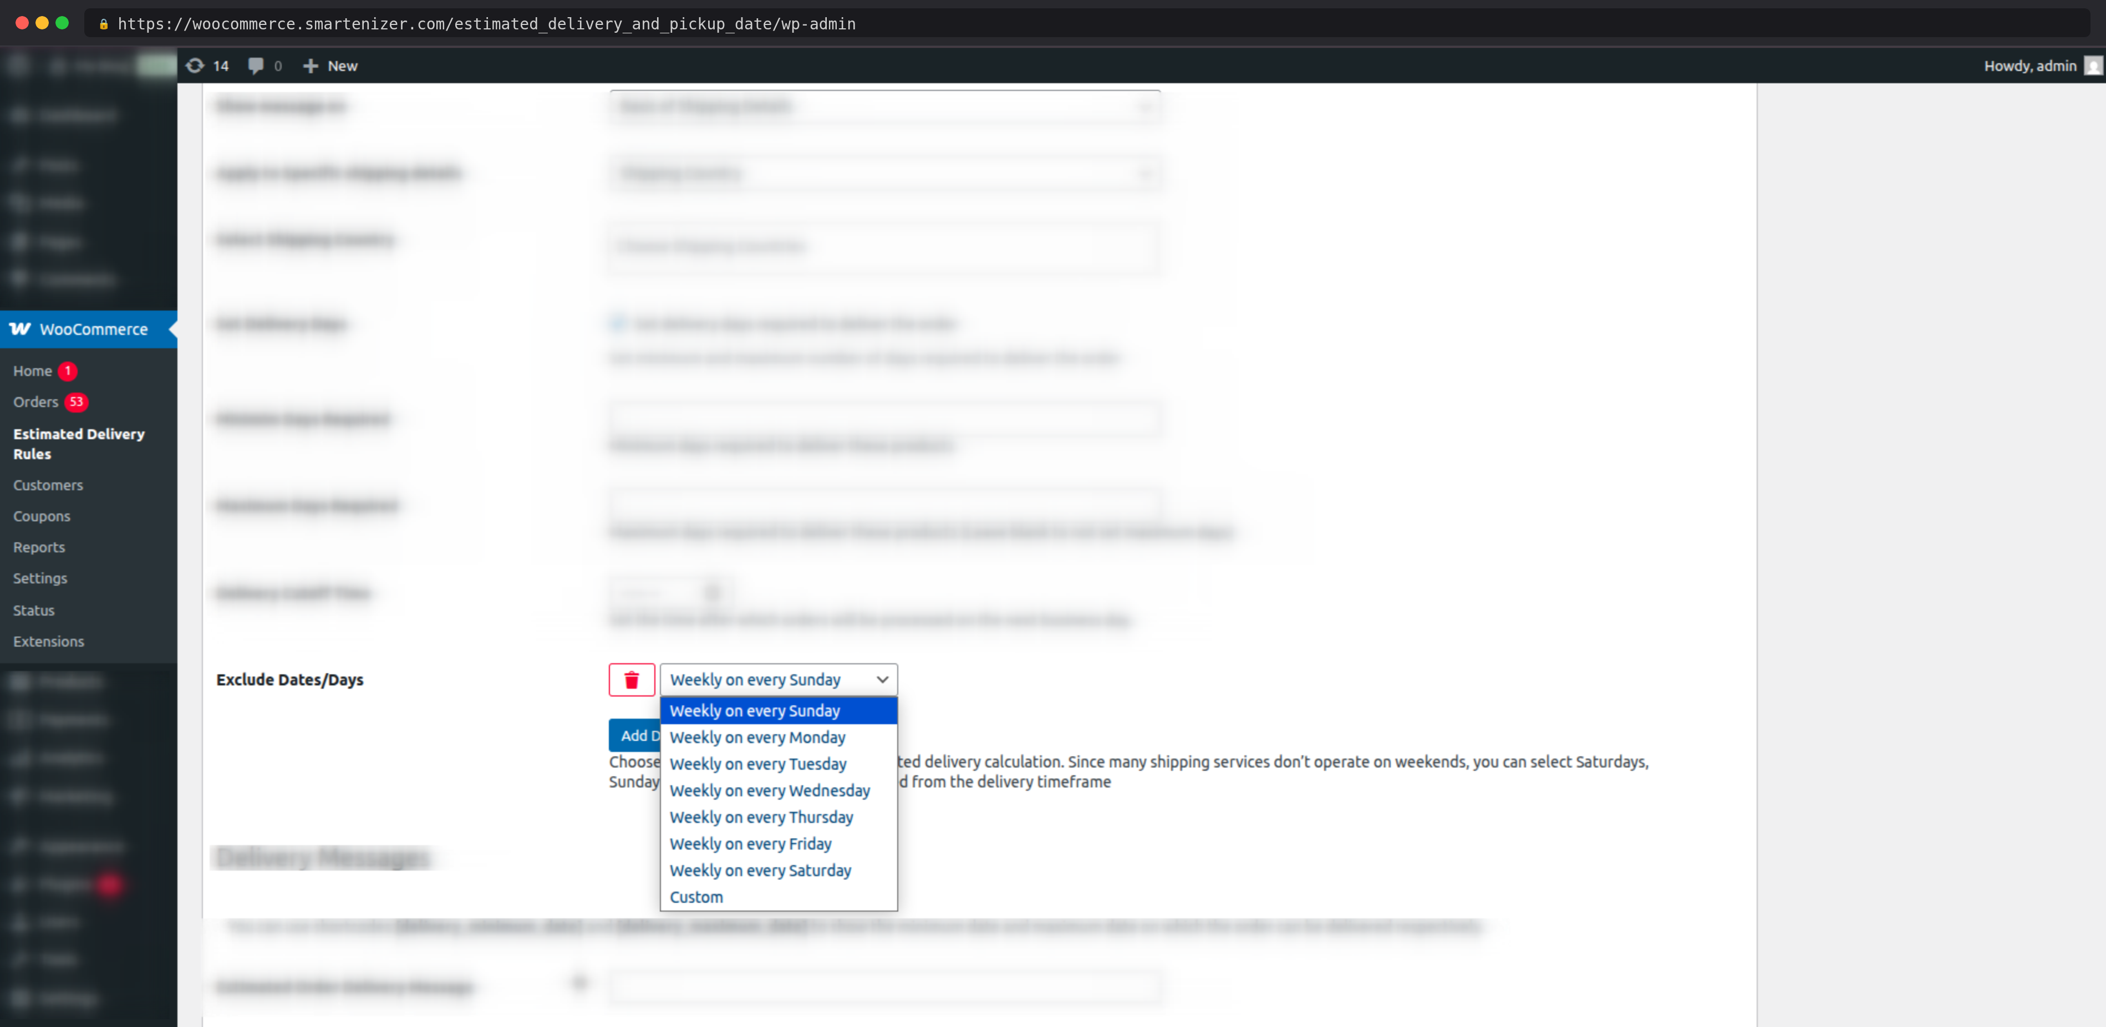This screenshot has width=2106, height=1027.
Task: Select Weekly on every Monday option
Action: point(757,737)
